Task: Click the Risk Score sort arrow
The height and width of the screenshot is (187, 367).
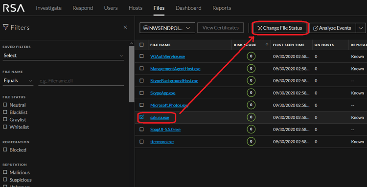Action: pyautogui.click(x=267, y=45)
